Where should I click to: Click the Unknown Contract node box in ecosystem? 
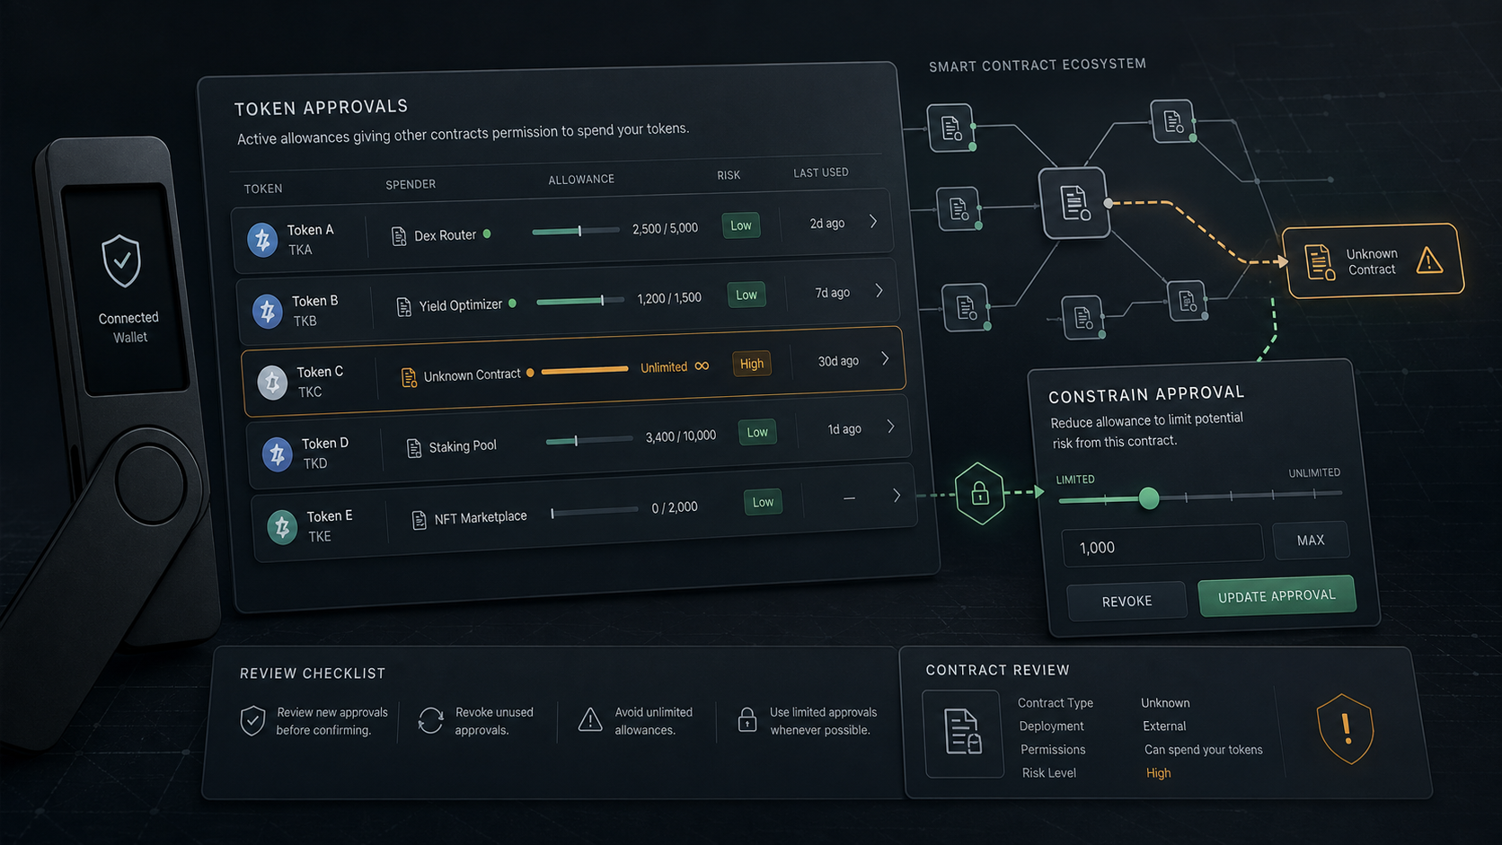coord(1373,261)
